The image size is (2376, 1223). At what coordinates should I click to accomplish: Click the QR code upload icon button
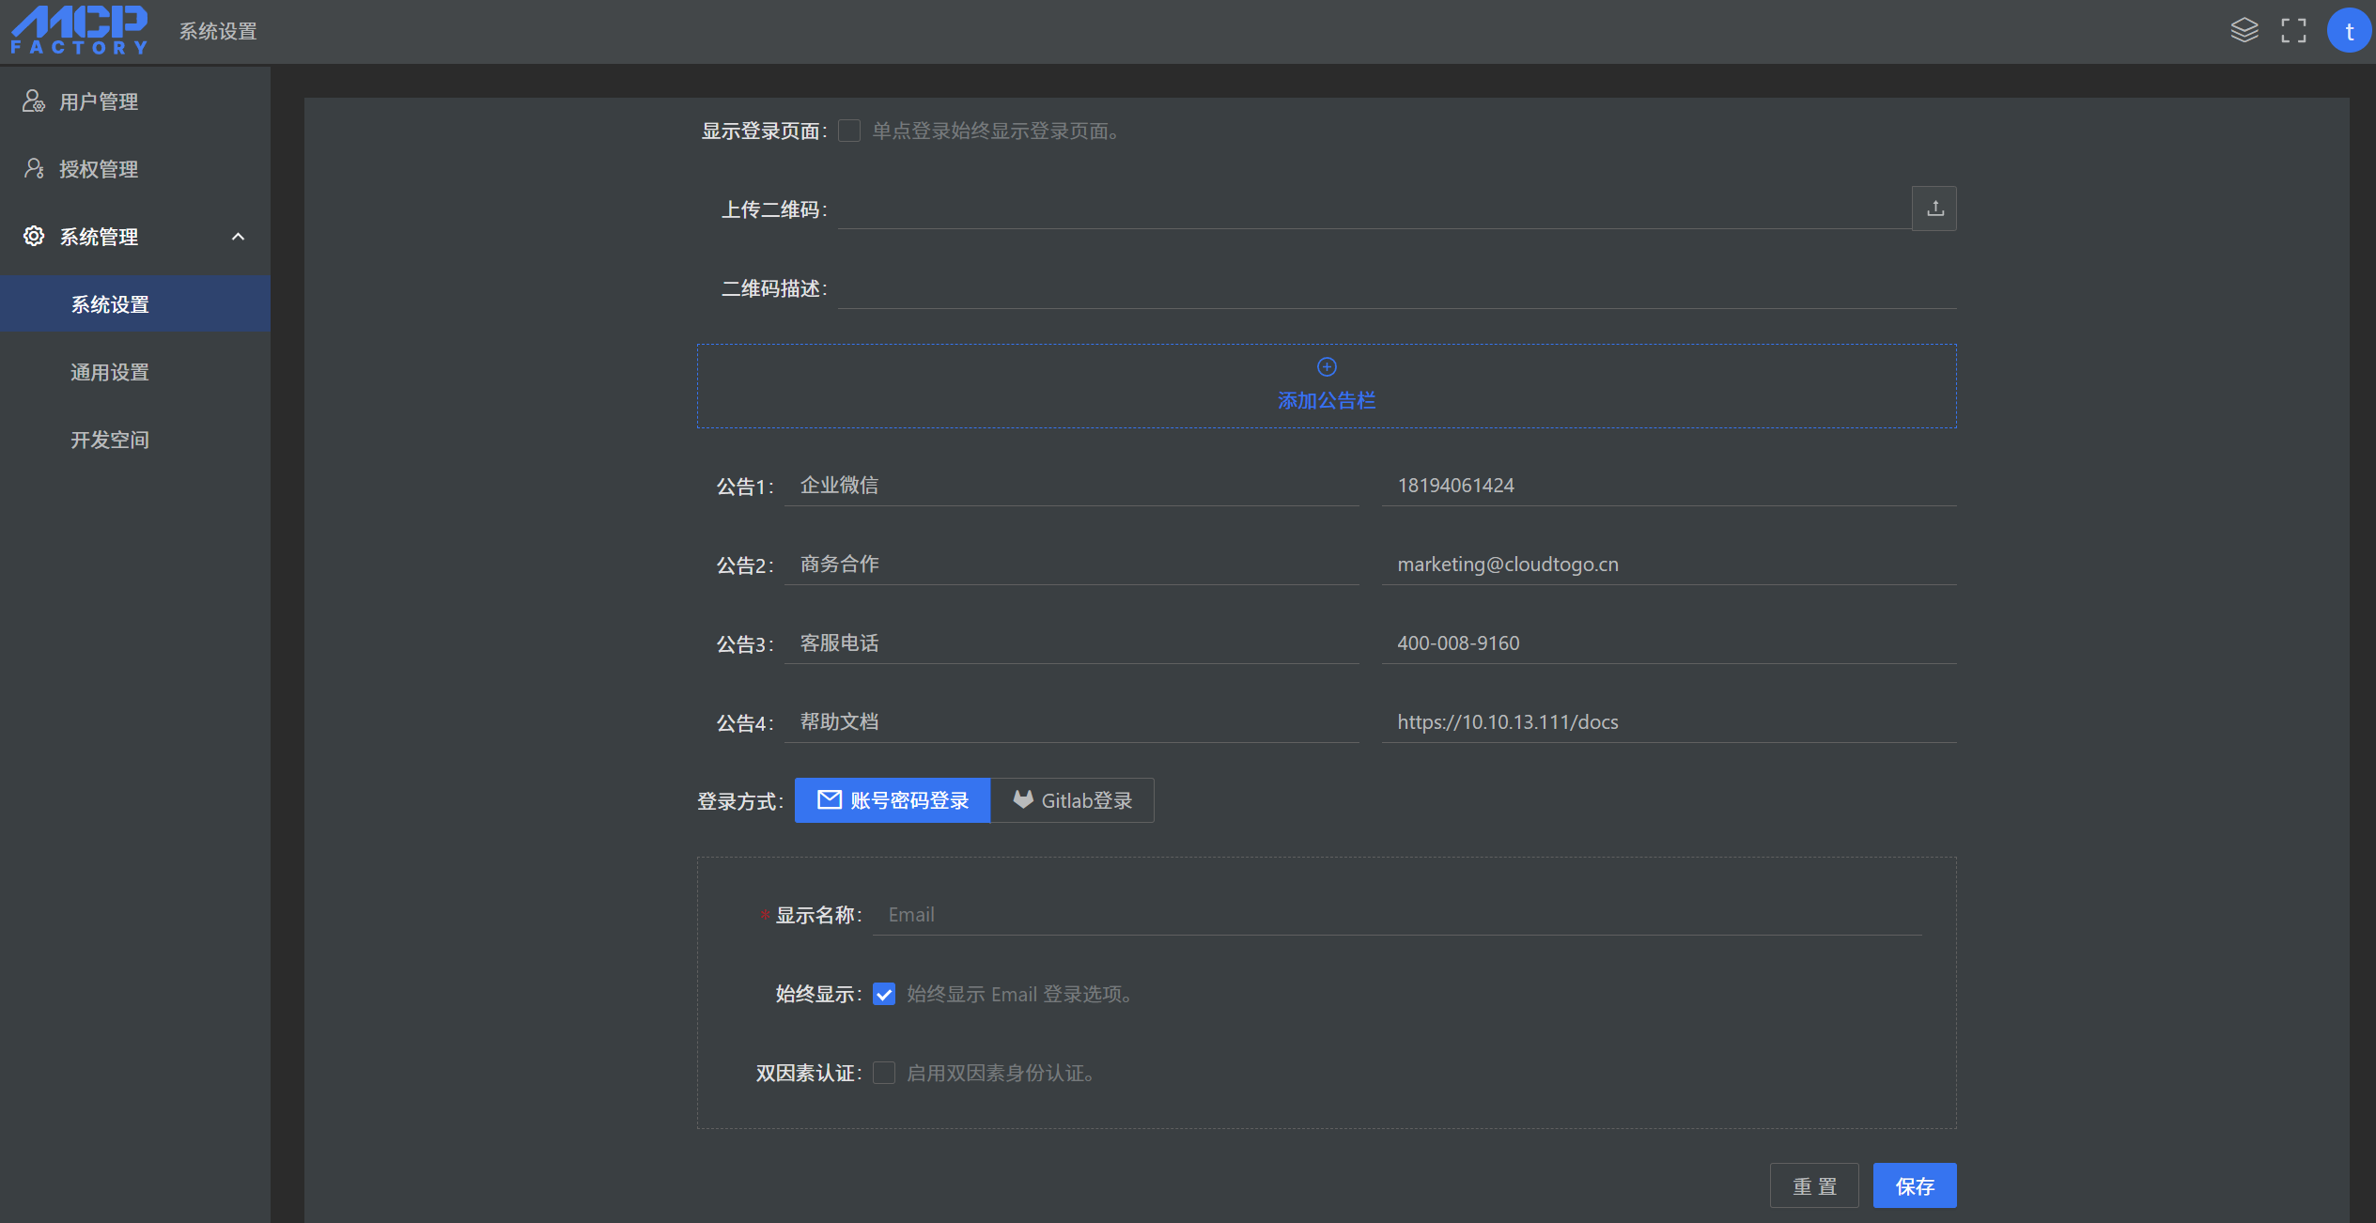(x=1934, y=209)
